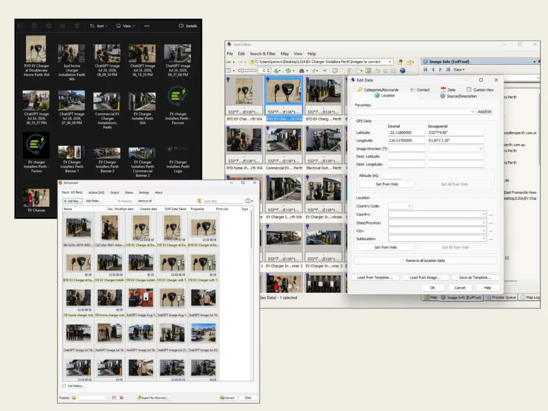548x411 pixels.
Task: Click the Convert button in XnConvert
Action: point(227,398)
